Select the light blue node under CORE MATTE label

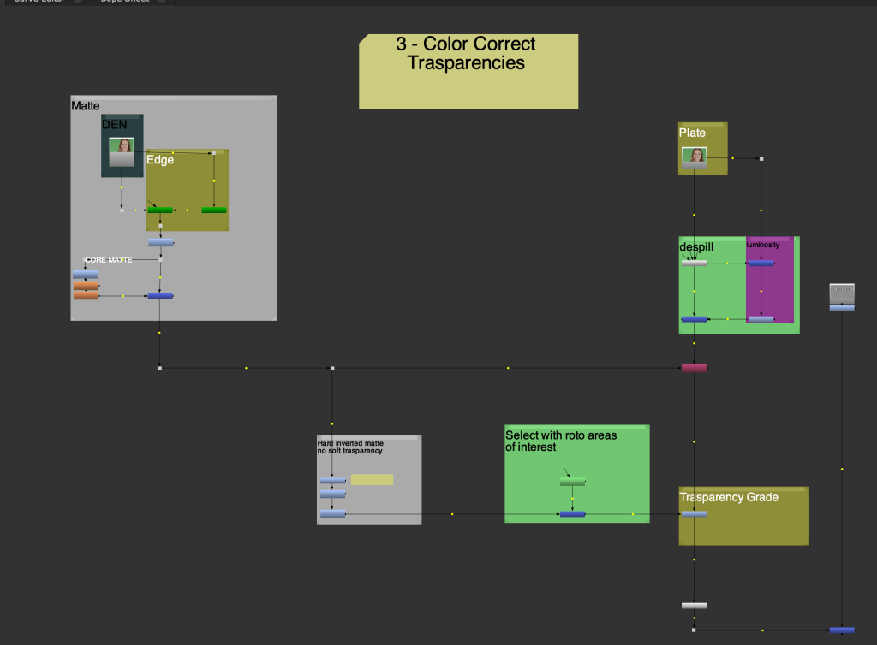click(86, 275)
